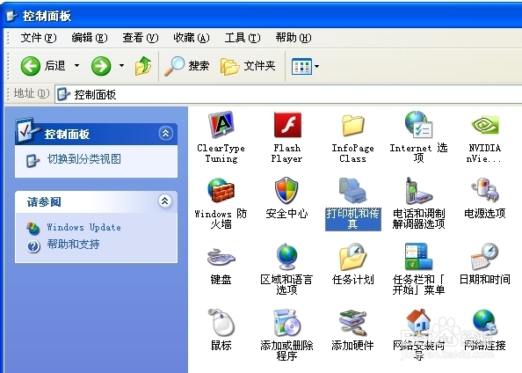This screenshot has height=373, width=522.
Task: Select 打印机和传真 printer icon
Action: click(352, 191)
